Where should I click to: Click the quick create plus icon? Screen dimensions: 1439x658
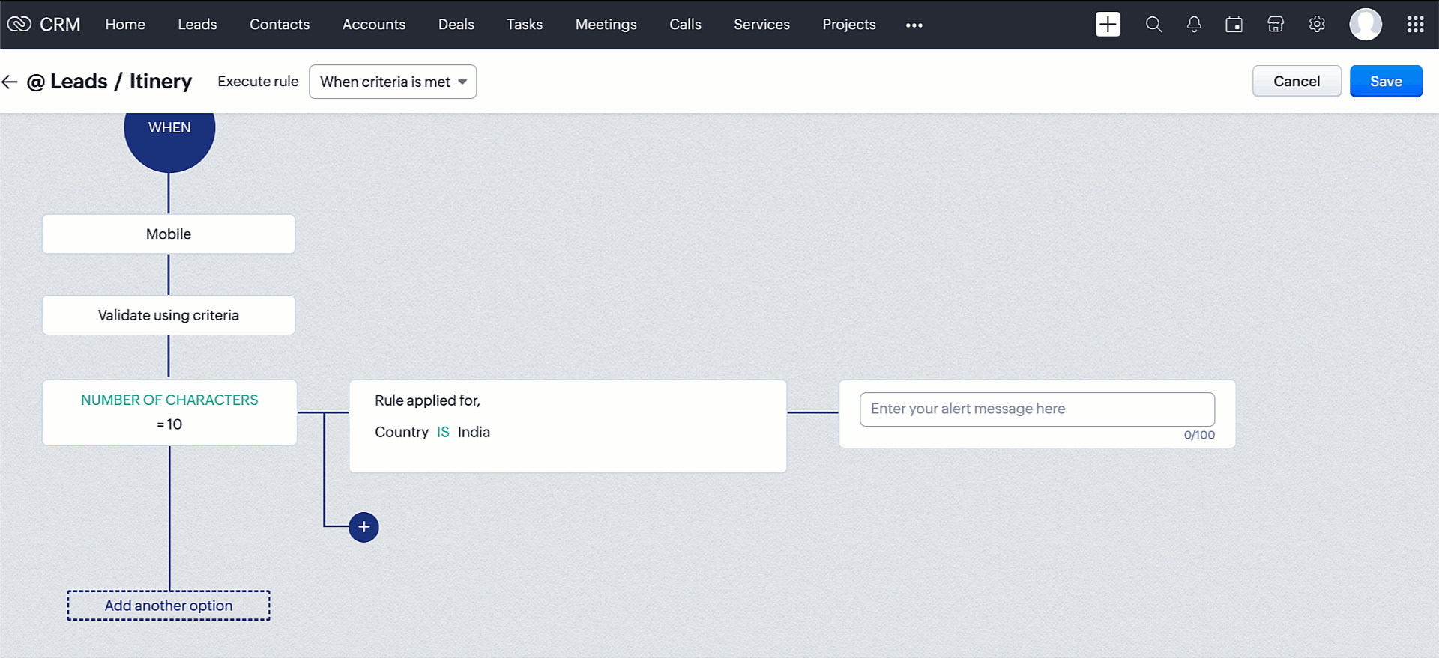(x=1107, y=24)
